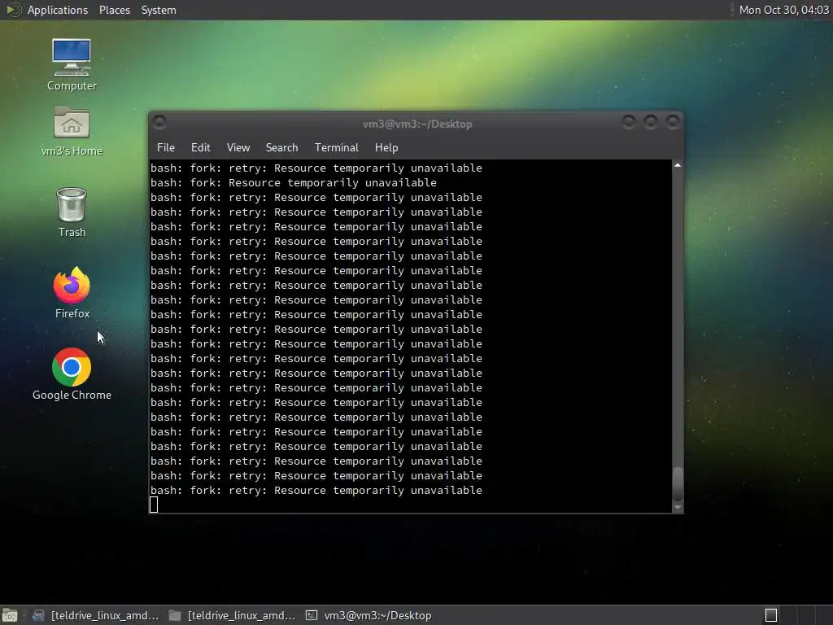Open the Places menu
The width and height of the screenshot is (833, 625).
114,10
